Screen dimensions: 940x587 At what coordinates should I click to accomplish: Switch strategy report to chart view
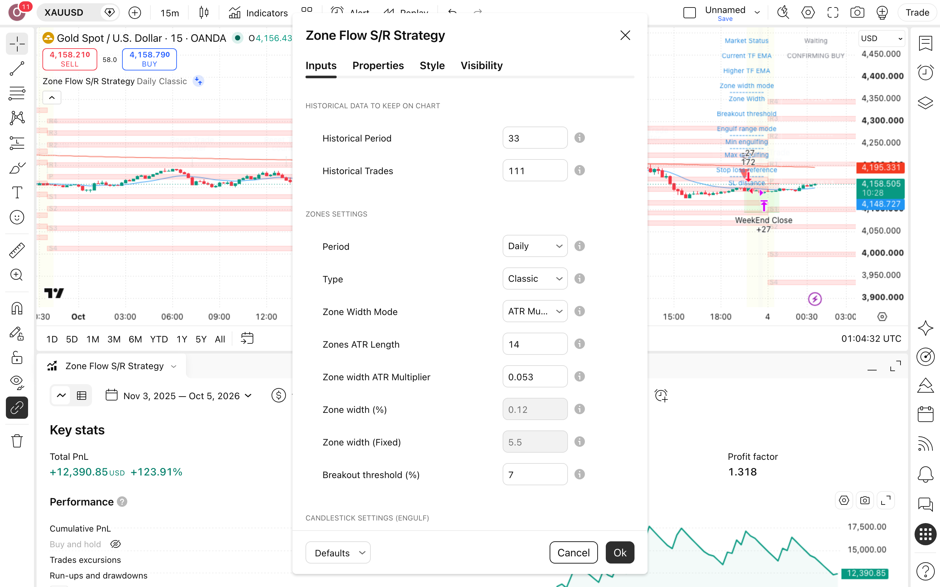click(x=61, y=396)
